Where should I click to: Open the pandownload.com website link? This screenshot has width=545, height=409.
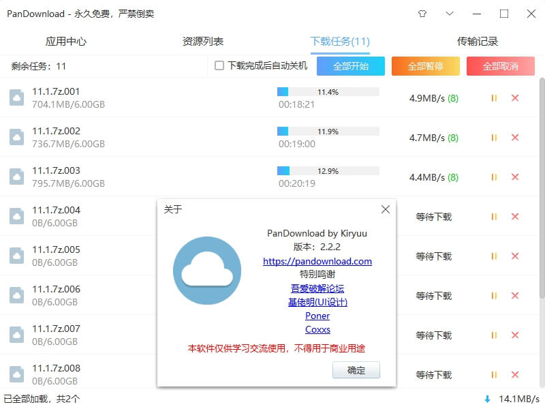[x=317, y=261]
